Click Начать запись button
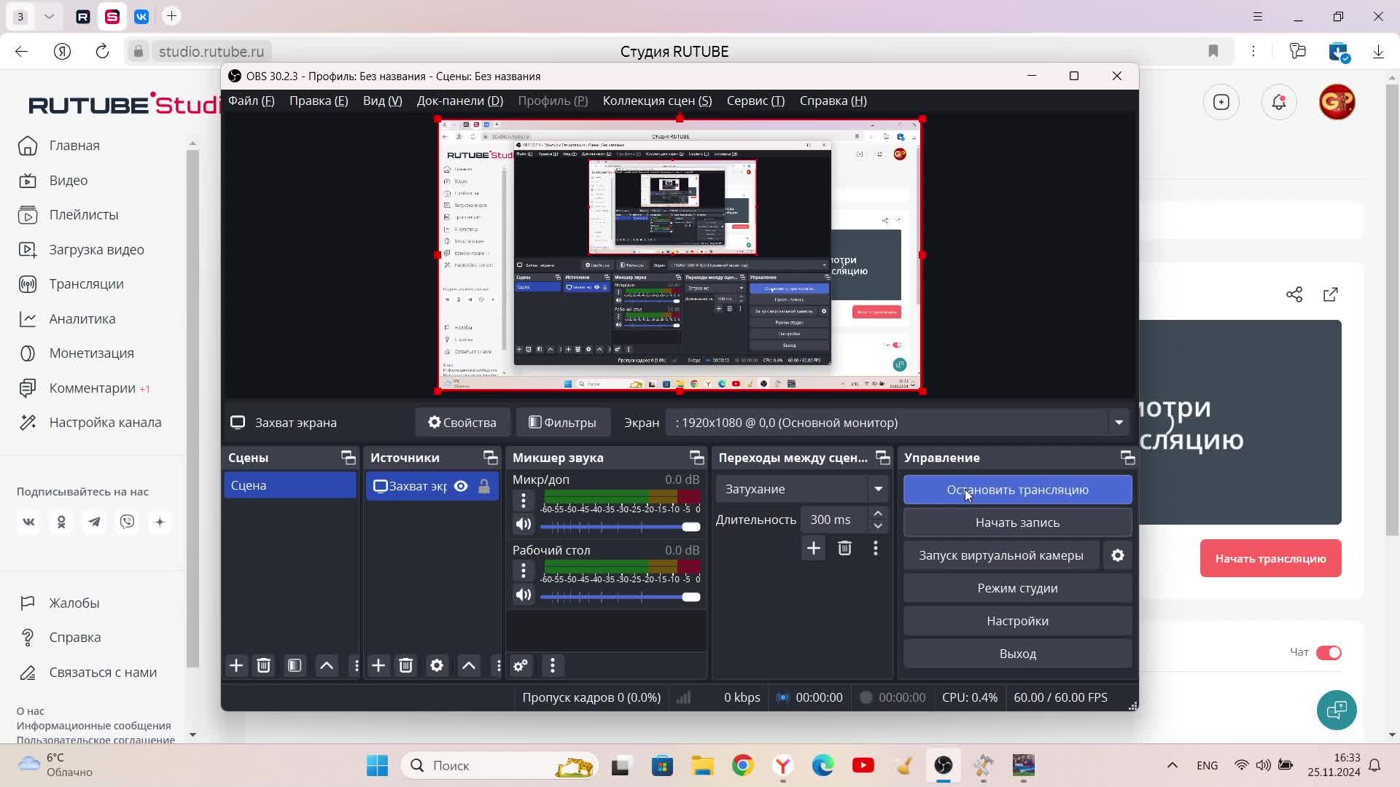 pos(1017,522)
